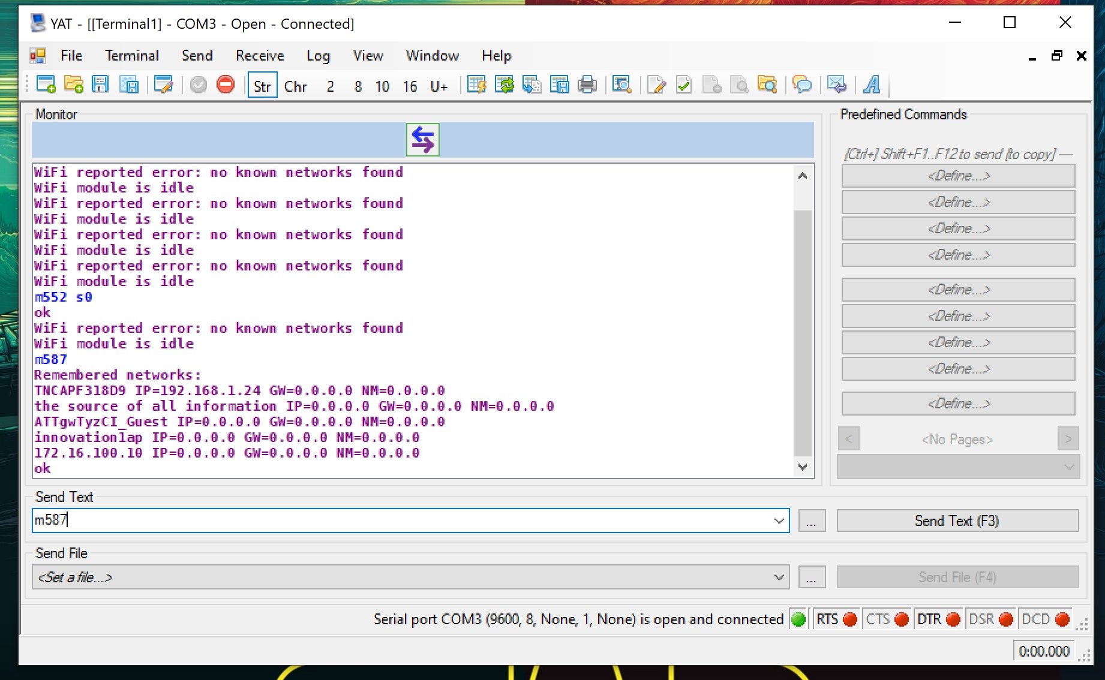Save the terminal with floppy icon
This screenshot has width=1105, height=680.
click(x=100, y=85)
